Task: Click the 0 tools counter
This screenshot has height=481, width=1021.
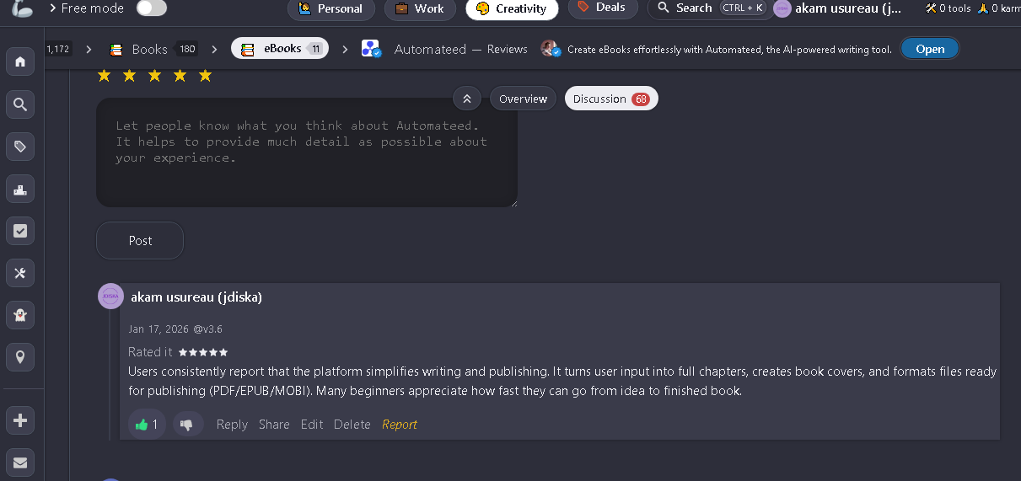Action: coord(948,8)
